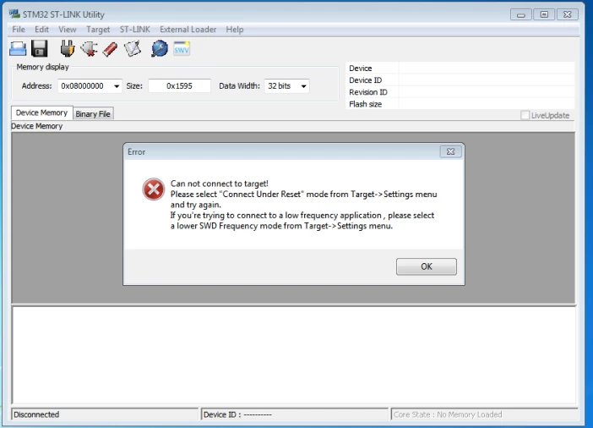593x428 pixels.
Task: Click OK in the Error dialog
Action: (x=427, y=266)
